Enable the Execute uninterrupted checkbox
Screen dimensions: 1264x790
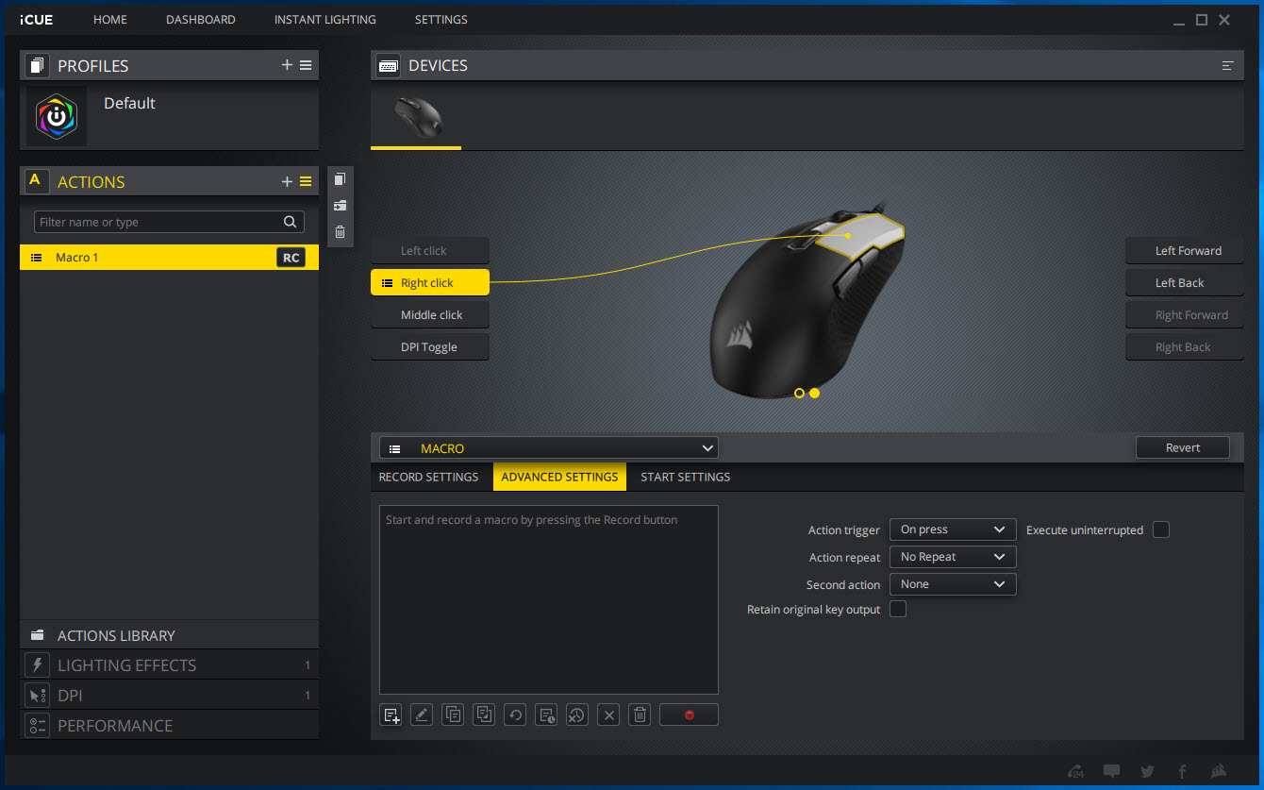pyautogui.click(x=1161, y=529)
